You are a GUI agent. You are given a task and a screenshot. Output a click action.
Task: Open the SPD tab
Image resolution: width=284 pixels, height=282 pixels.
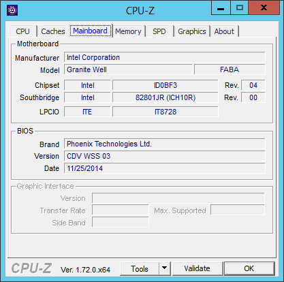pos(159,31)
